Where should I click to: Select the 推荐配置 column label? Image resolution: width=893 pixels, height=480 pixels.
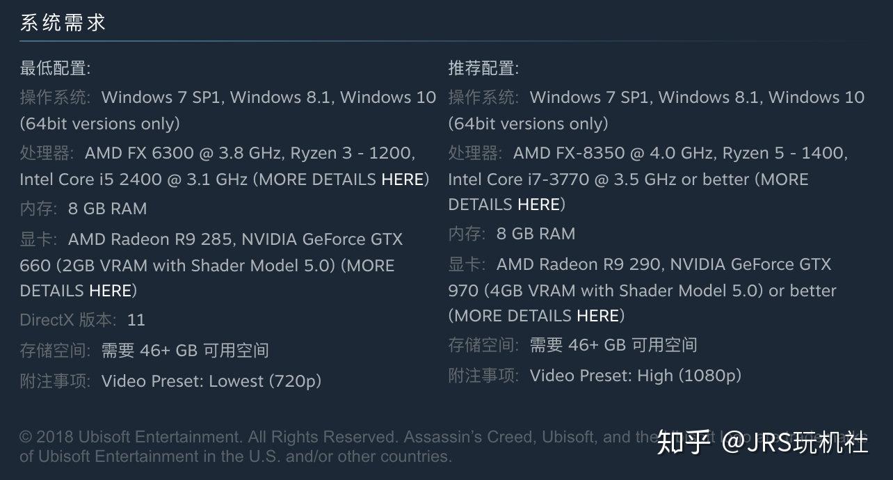[483, 68]
